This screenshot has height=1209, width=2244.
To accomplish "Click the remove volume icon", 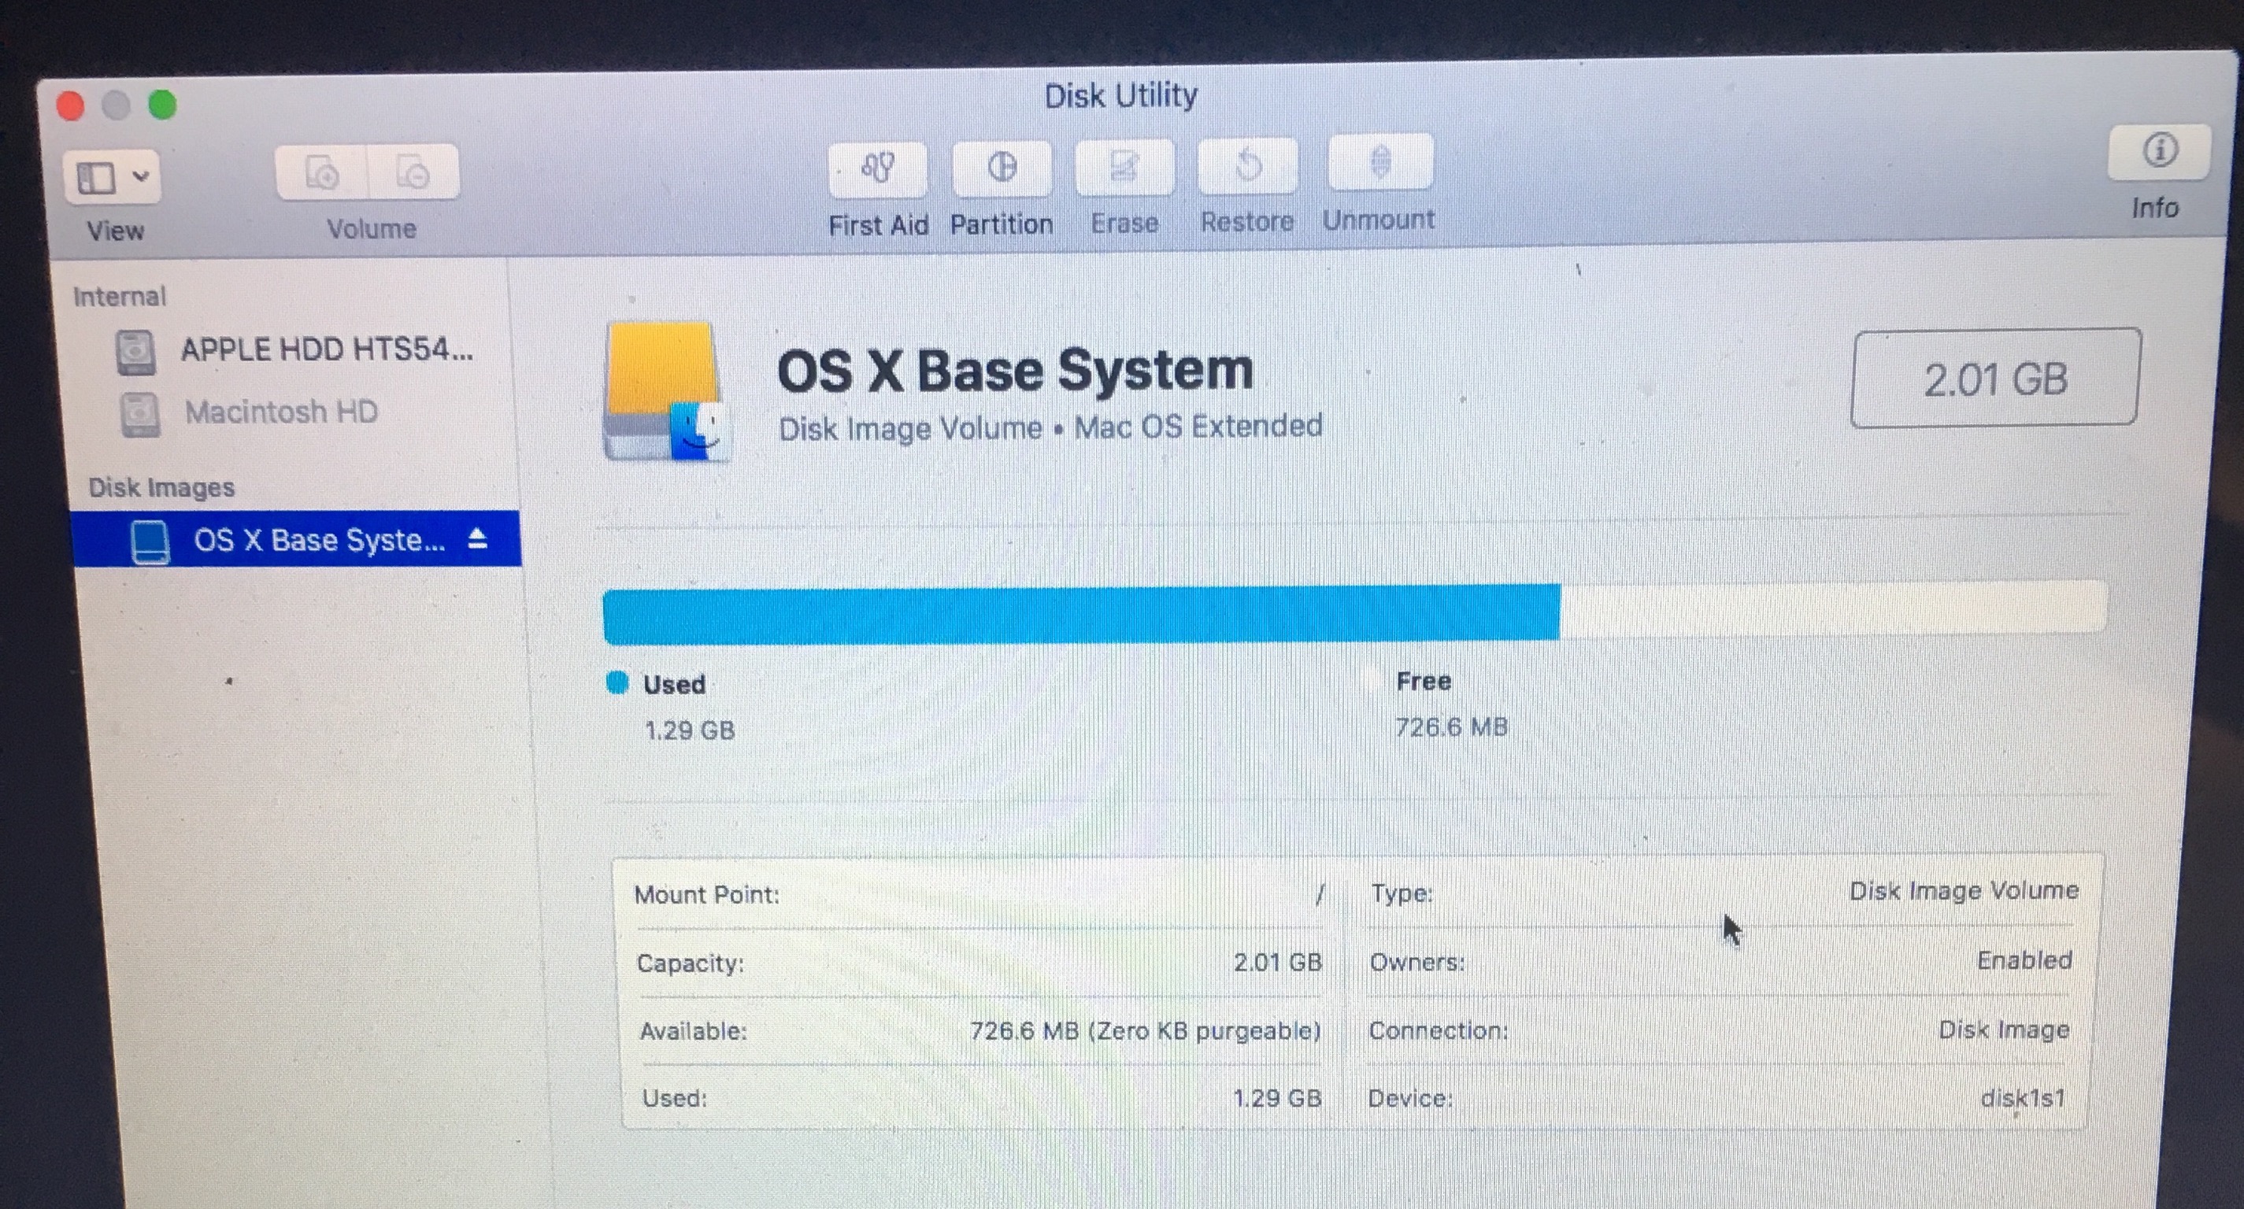I will pos(413,172).
